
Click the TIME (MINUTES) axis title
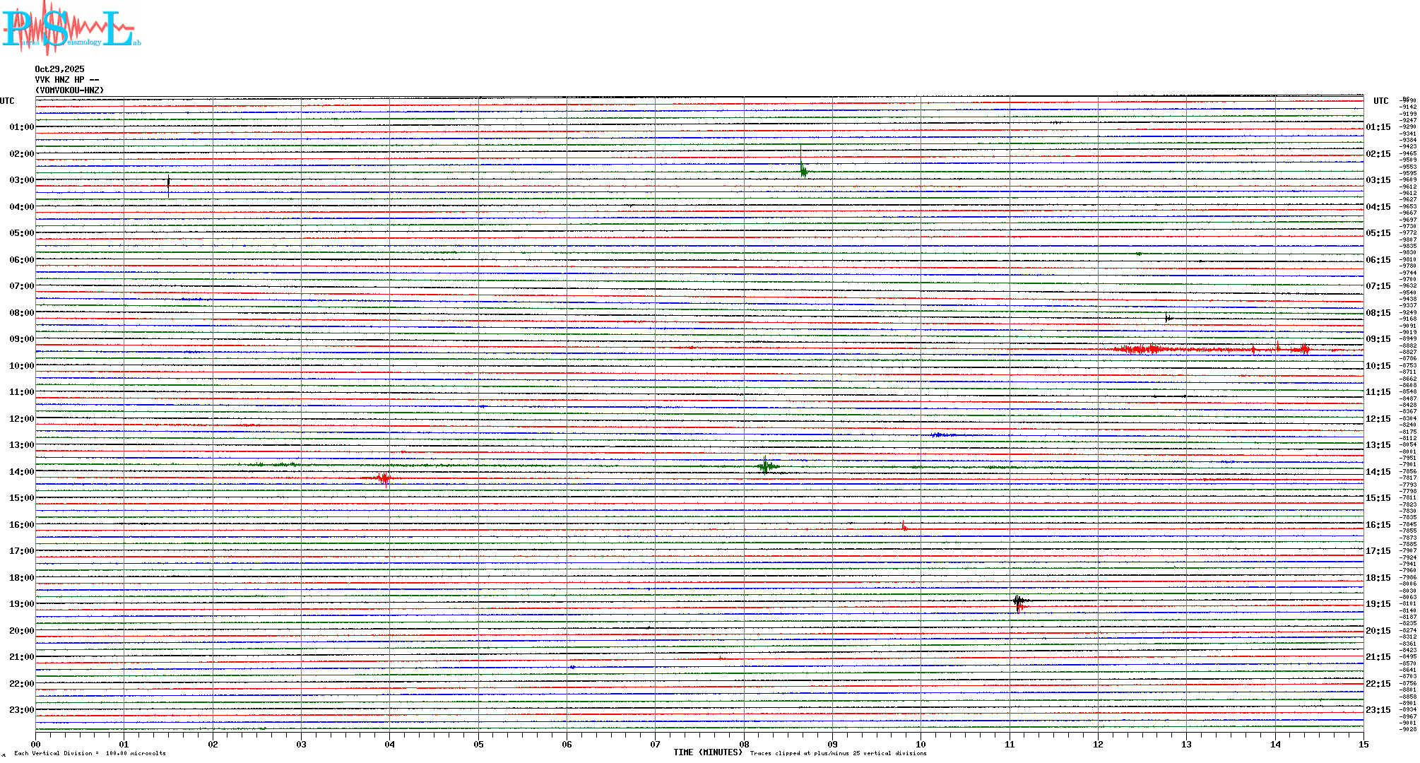[x=707, y=752]
